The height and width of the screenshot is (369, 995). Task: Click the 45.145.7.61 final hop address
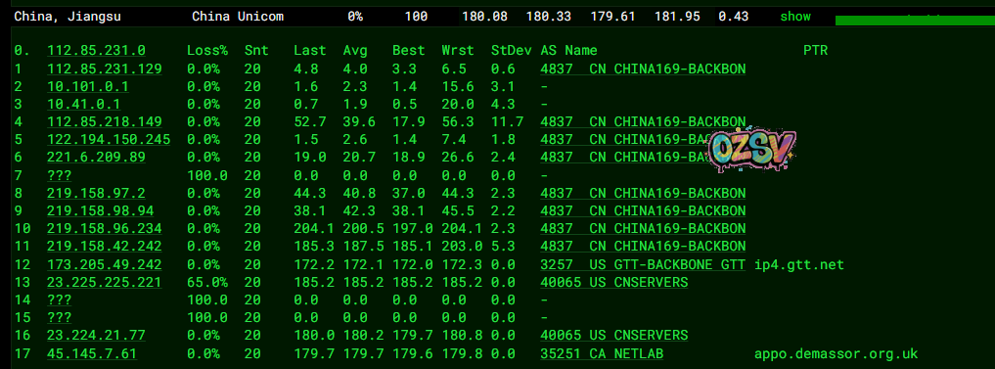point(92,353)
